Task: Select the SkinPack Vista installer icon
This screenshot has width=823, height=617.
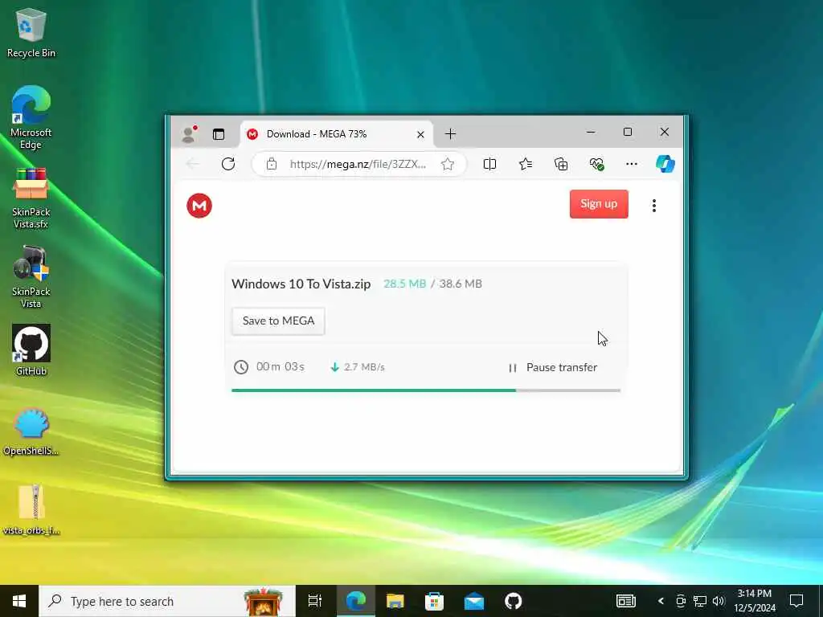Action: pyautogui.click(x=31, y=276)
